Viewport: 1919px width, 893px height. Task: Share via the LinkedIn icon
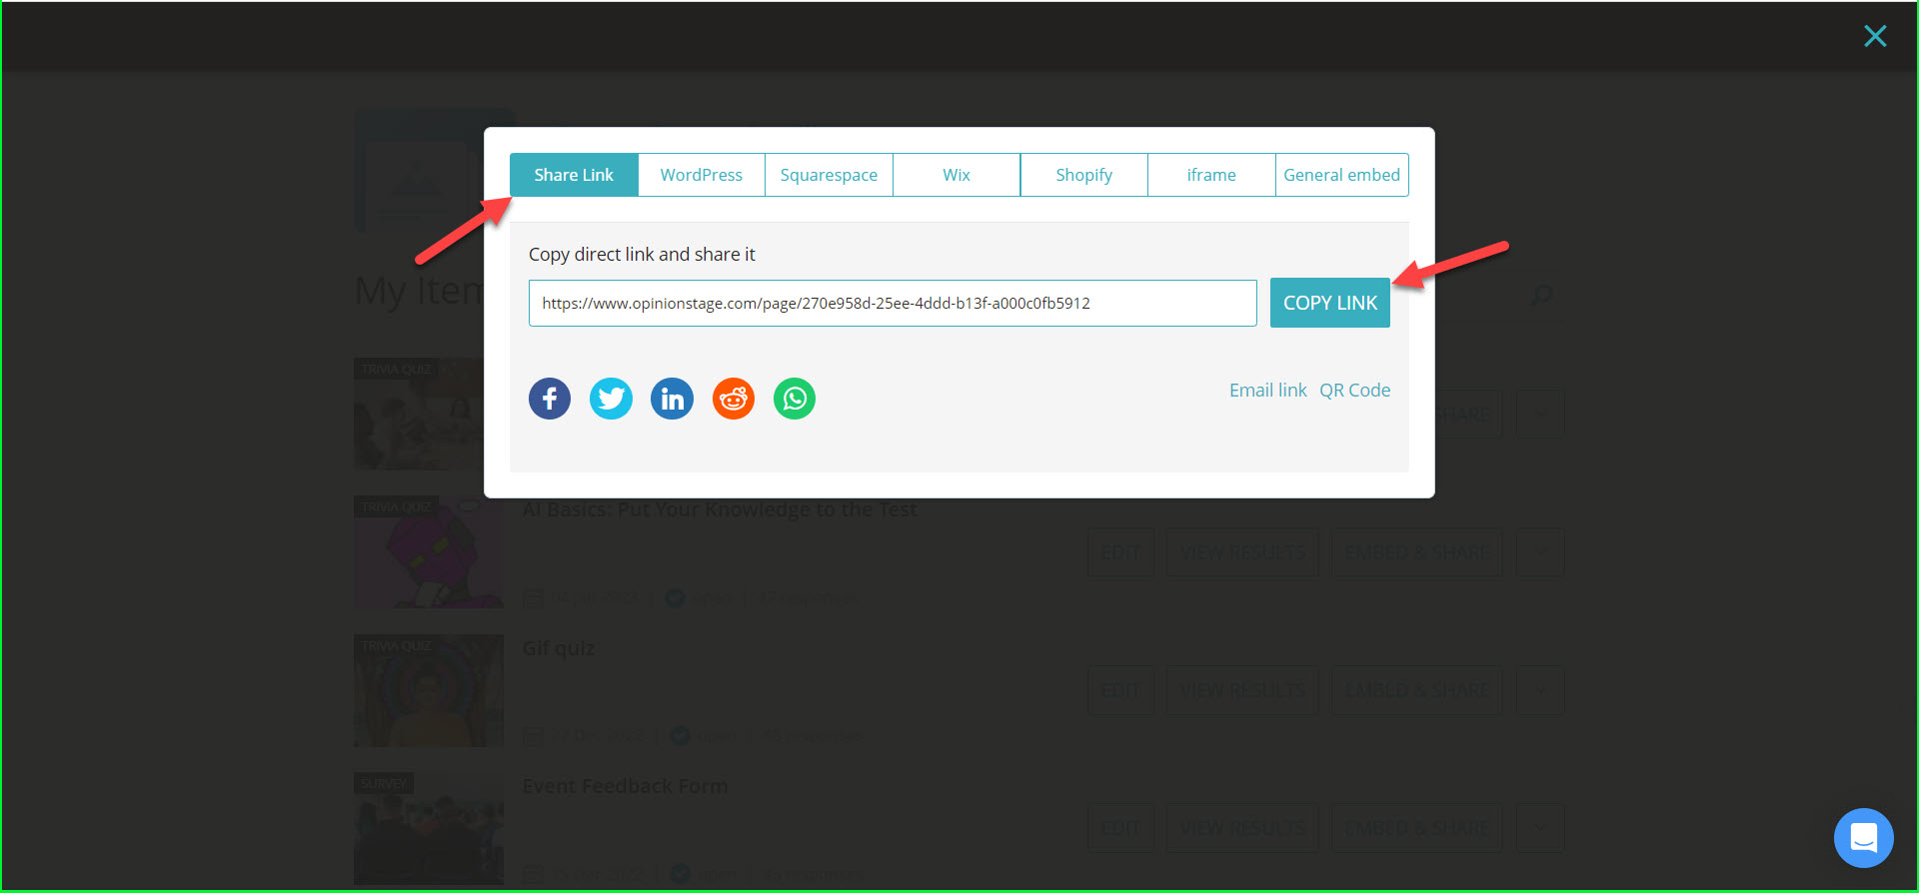[672, 399]
